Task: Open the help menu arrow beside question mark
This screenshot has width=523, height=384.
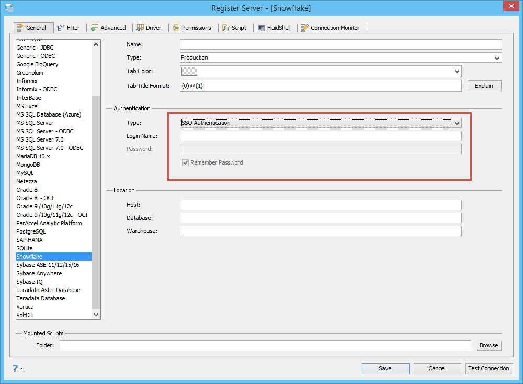Action: (21, 369)
